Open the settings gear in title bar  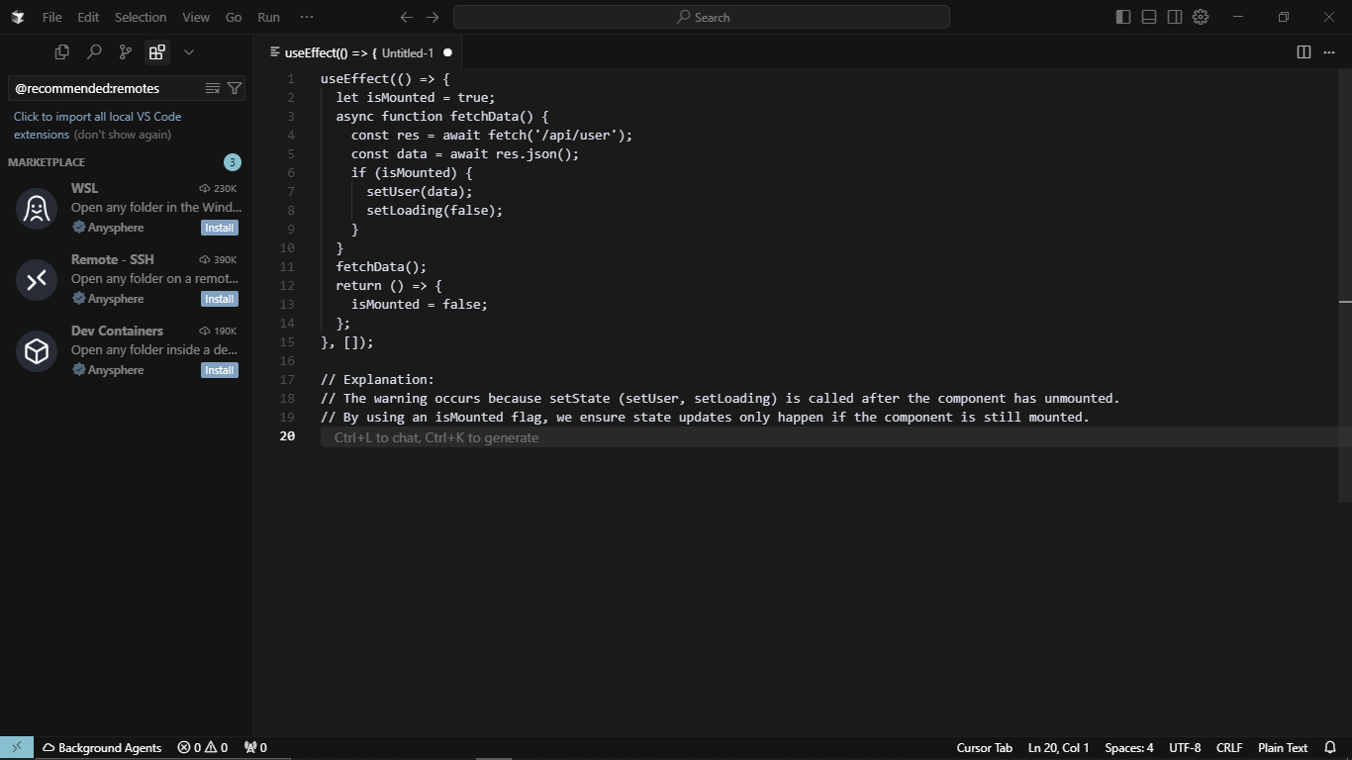pyautogui.click(x=1201, y=17)
